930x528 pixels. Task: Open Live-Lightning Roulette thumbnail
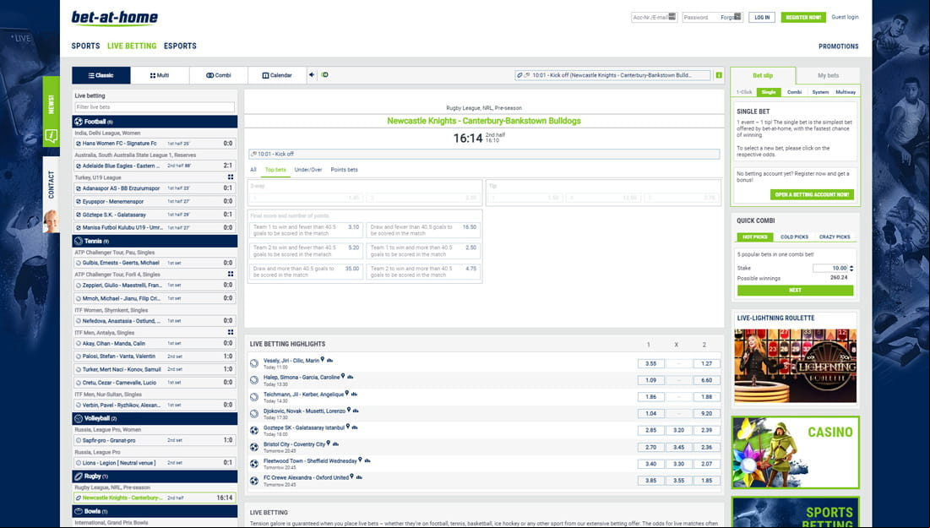point(795,366)
